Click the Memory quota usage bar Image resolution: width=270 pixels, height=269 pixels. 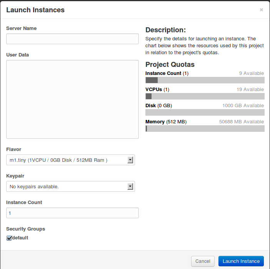205,128
